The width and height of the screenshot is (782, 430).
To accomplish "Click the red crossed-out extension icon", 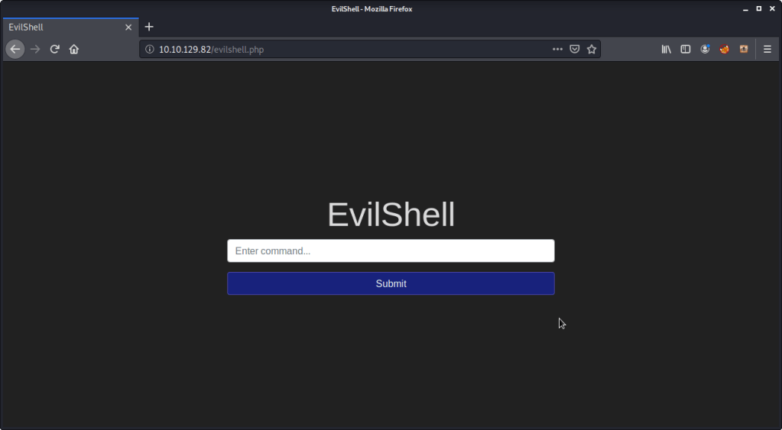I will click(x=724, y=49).
